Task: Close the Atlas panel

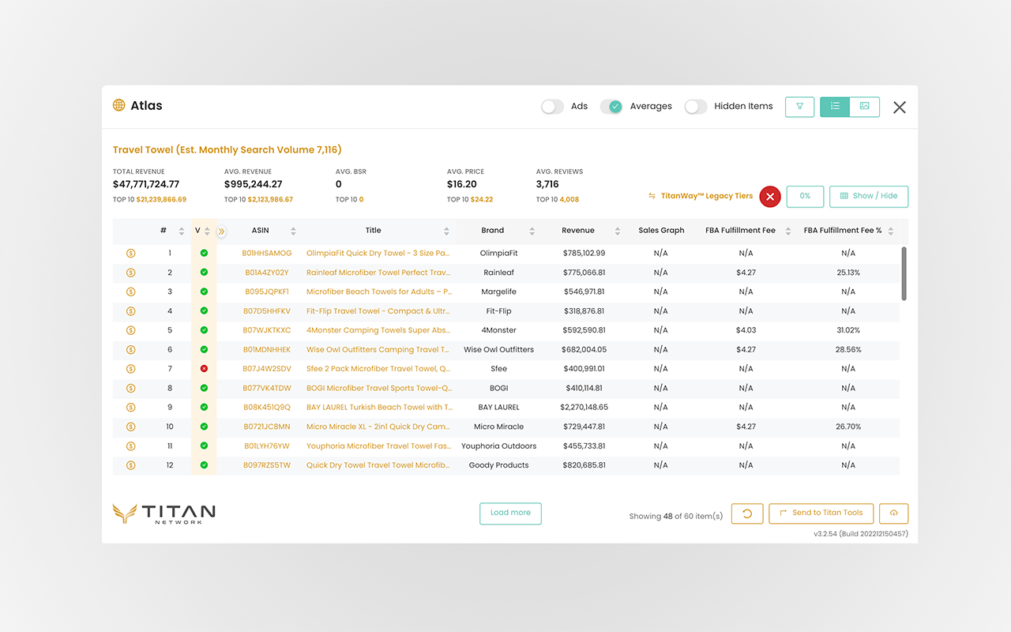Action: coord(900,107)
